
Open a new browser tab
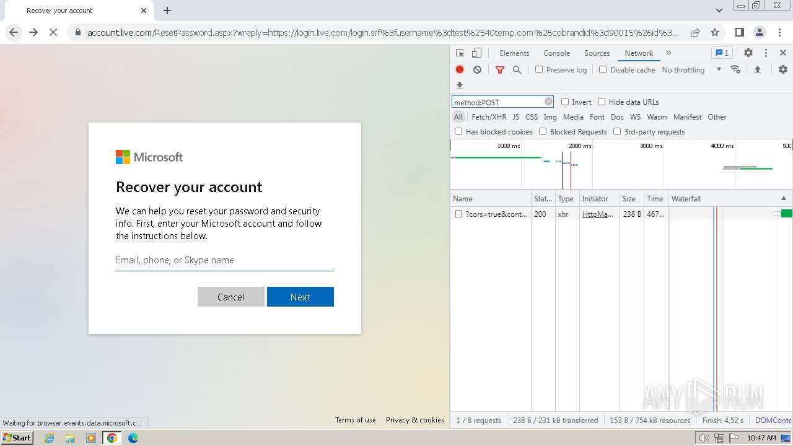point(167,11)
